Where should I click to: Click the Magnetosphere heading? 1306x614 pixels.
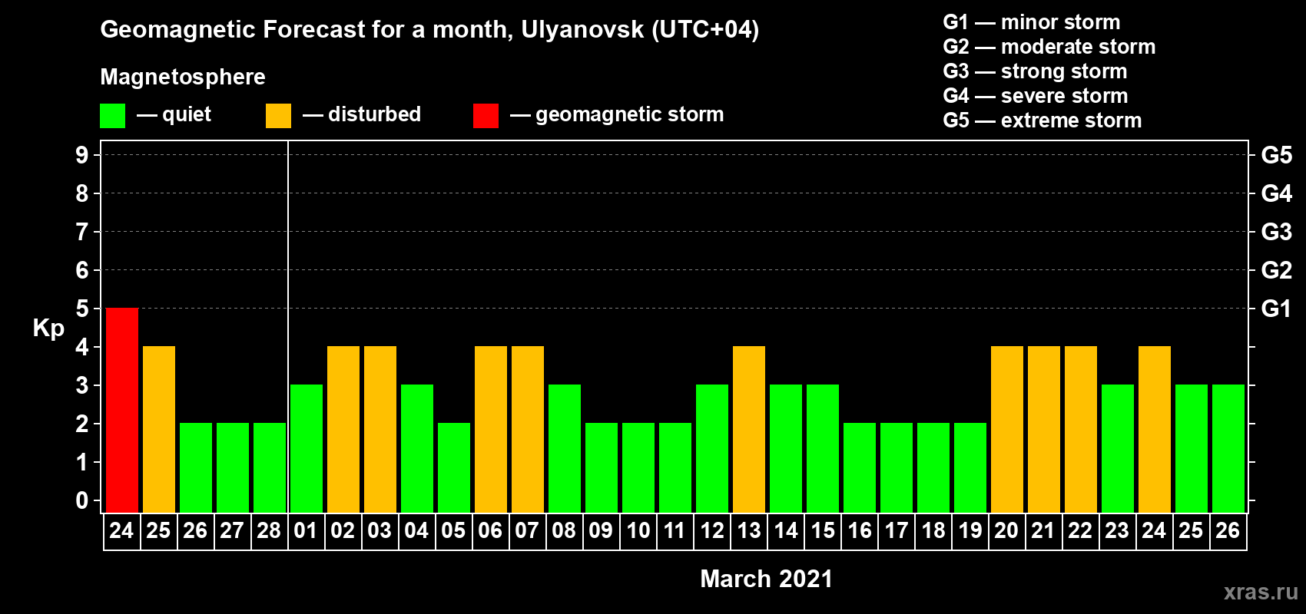183,77
